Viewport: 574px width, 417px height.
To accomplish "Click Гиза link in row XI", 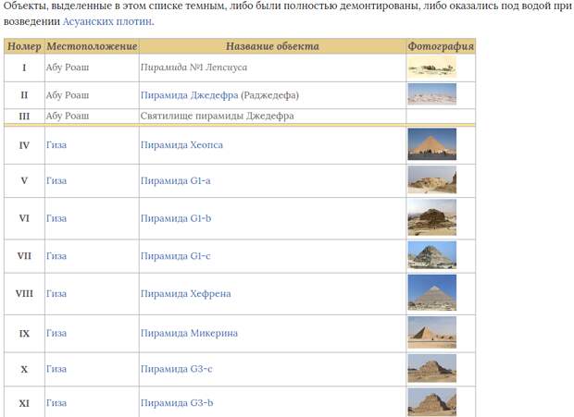I will [56, 403].
